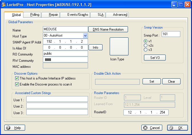Click the disabled Router ID field
The height and width of the screenshot is (135, 192).
132,98
